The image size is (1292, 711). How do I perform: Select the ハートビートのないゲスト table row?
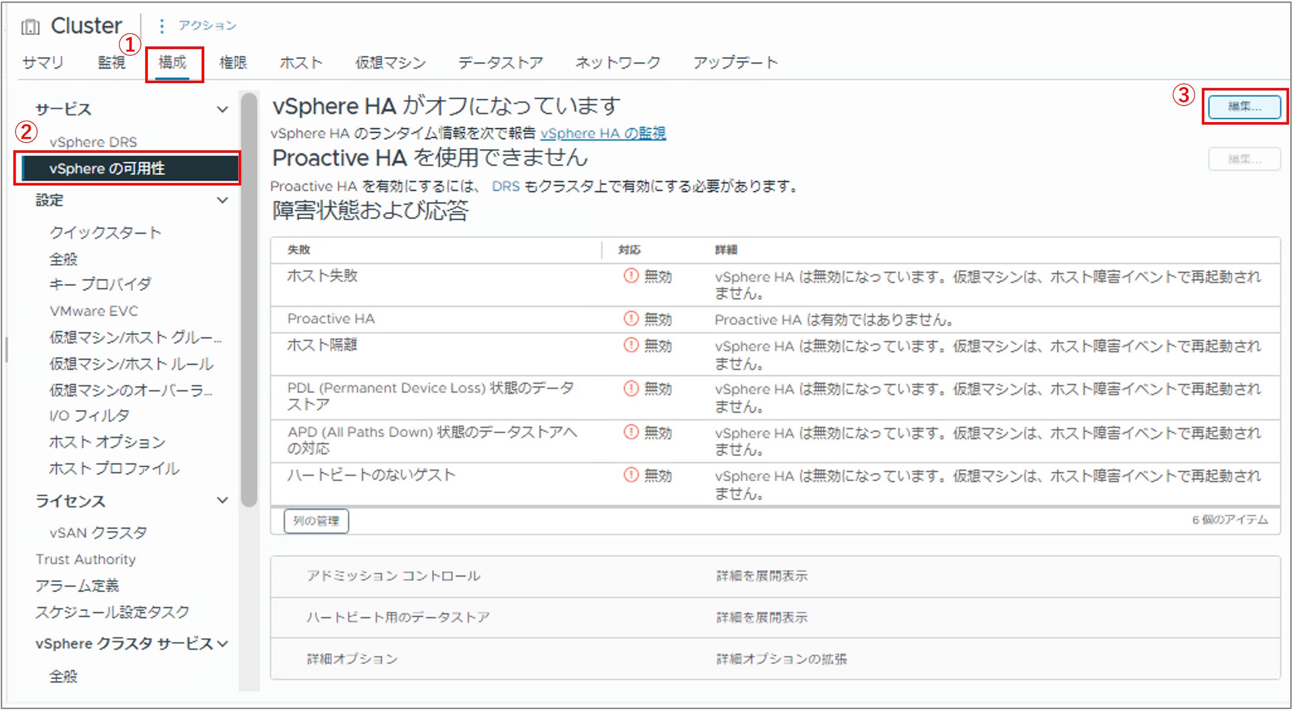pos(775,484)
